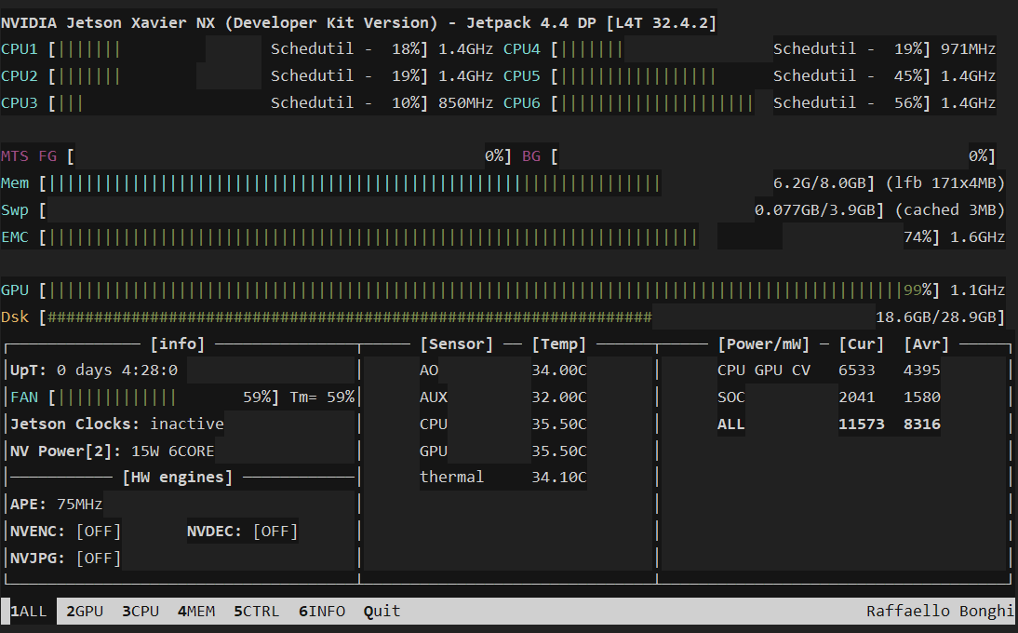
Task: Go to the 4MEM tab
Action: 196,612
